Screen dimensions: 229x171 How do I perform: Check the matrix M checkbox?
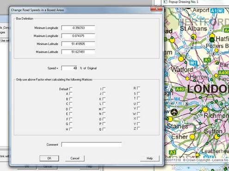(104, 109)
